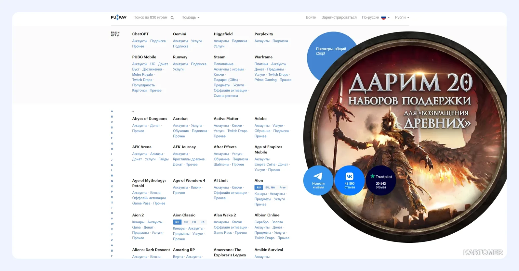Screen dimensions: 519x271
Task: Select the RU server tag under Aion
Action: [259, 188]
